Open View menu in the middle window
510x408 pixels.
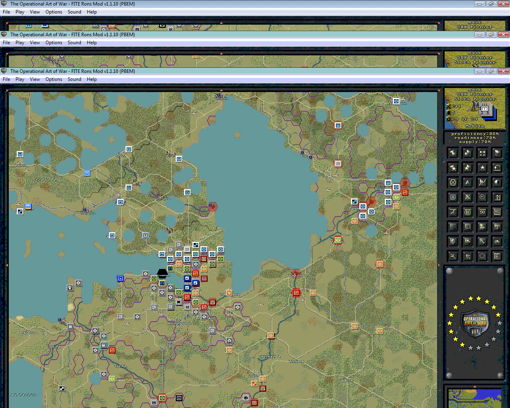[x=35, y=43]
